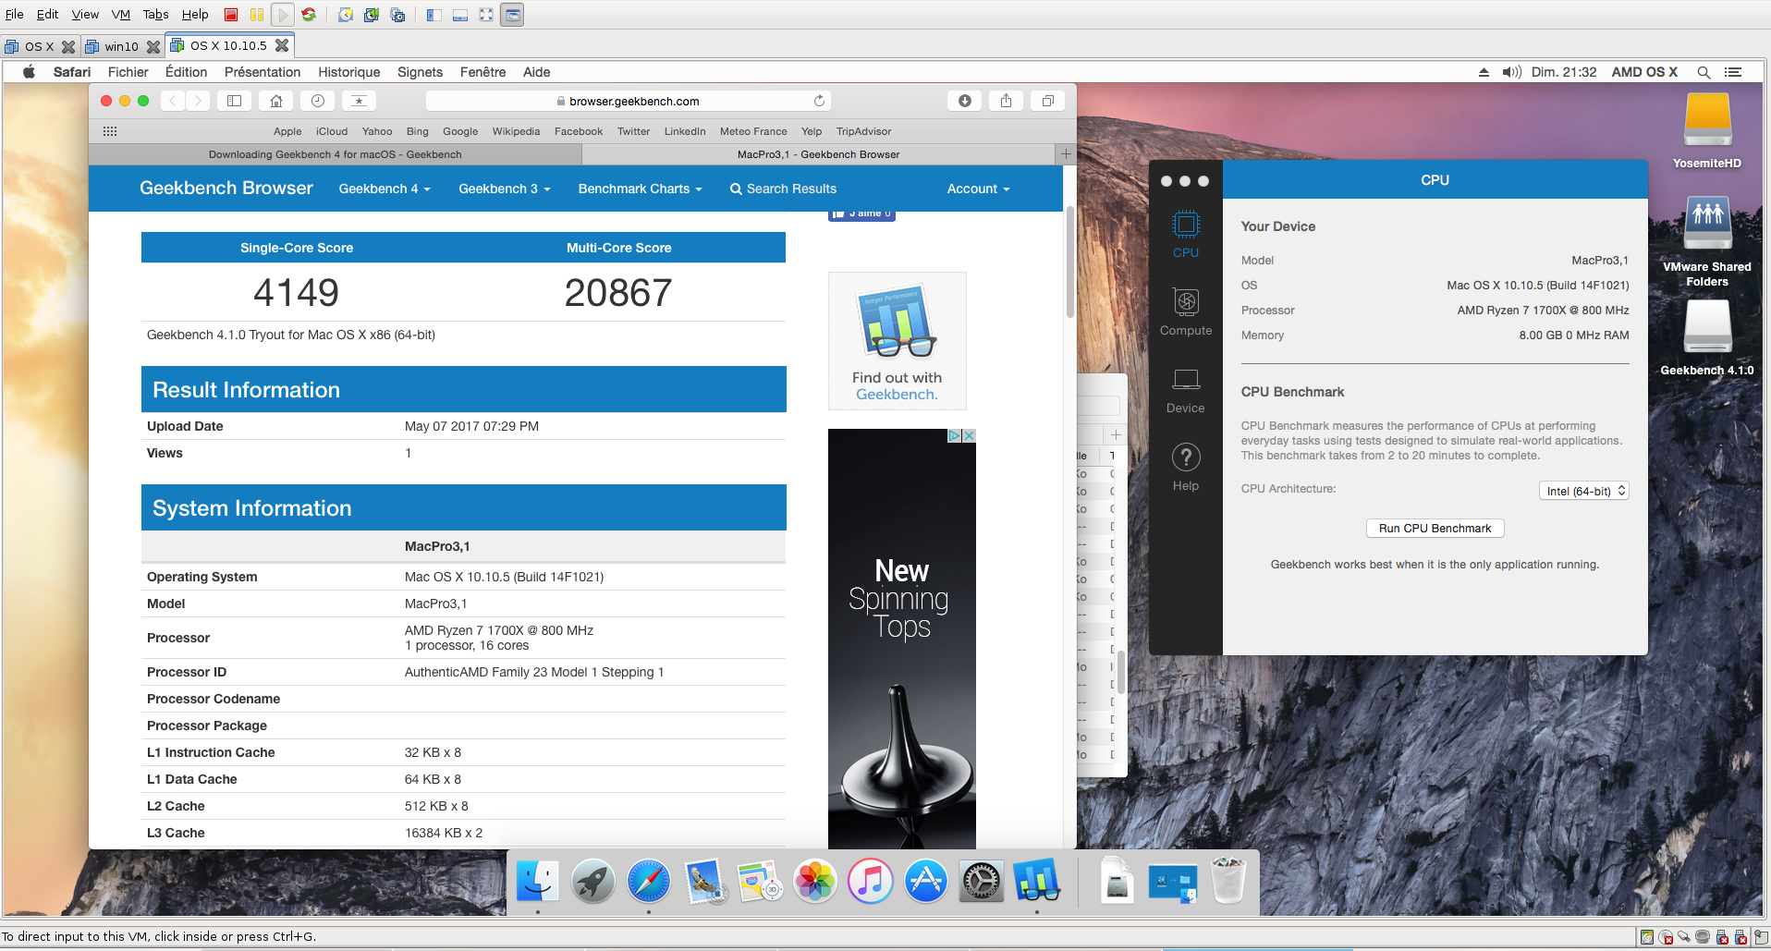Open the Geekbench Browser home link
Image resolution: width=1771 pixels, height=951 pixels.
226,188
